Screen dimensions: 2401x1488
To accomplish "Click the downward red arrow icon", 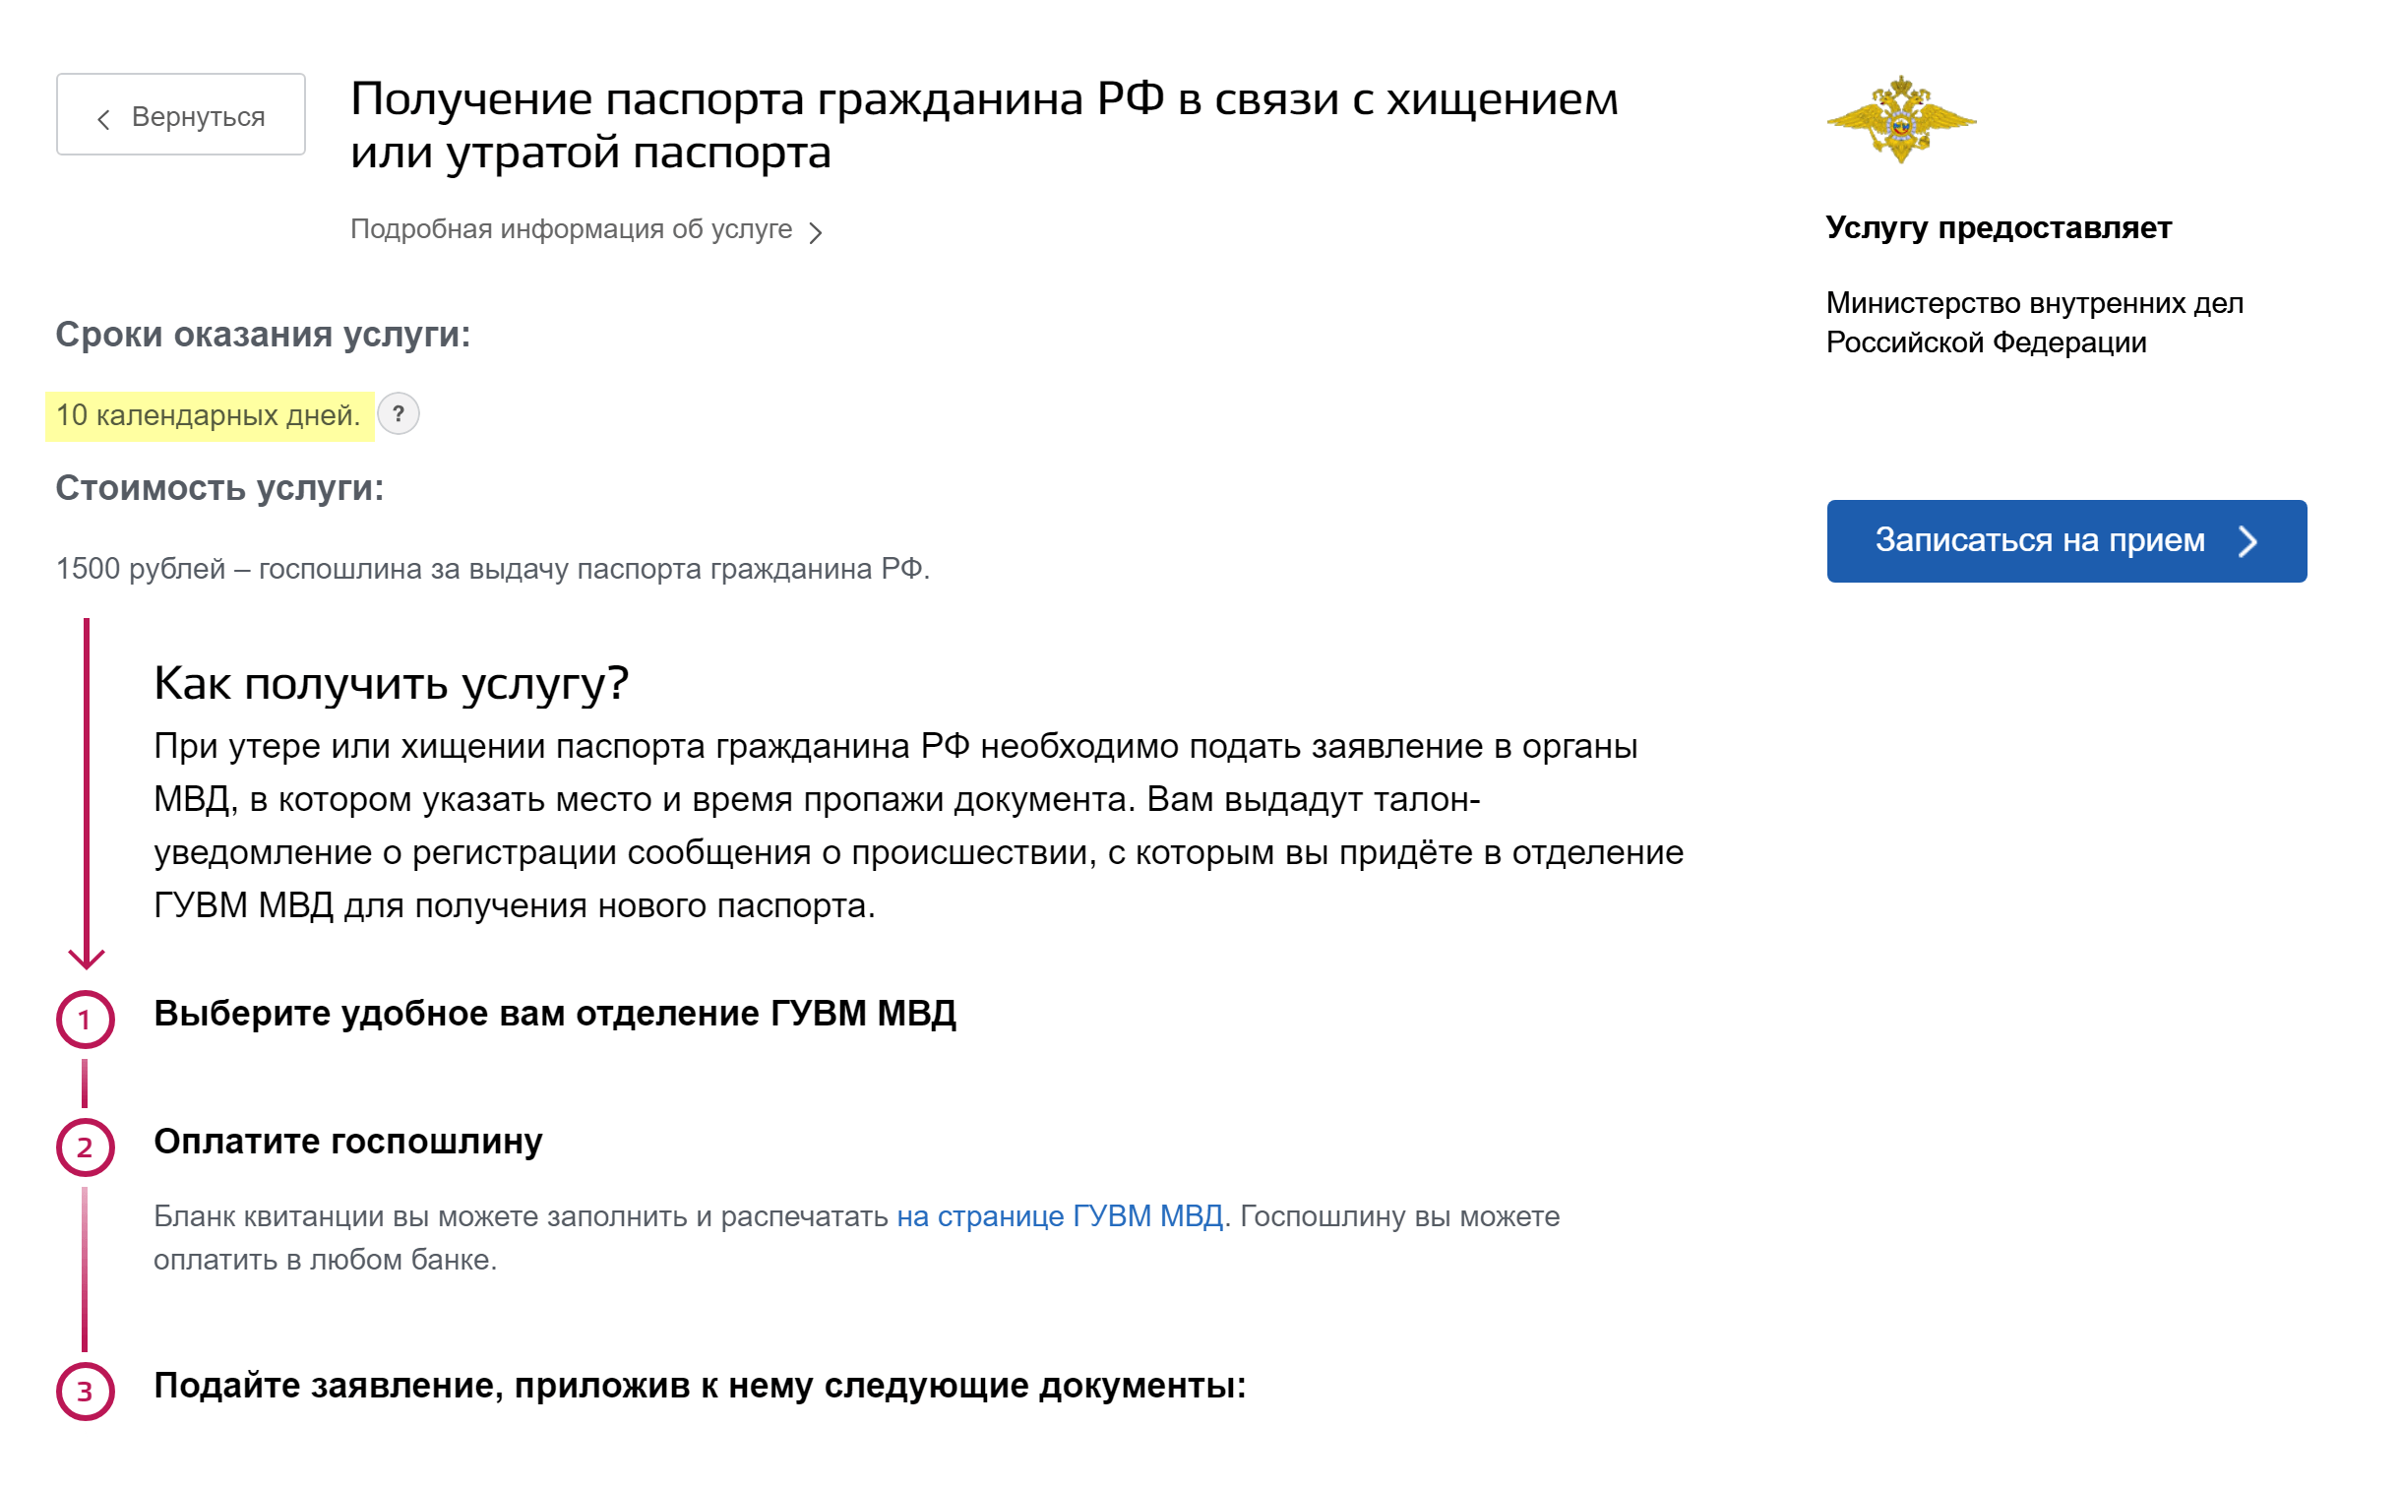I will 87,957.
